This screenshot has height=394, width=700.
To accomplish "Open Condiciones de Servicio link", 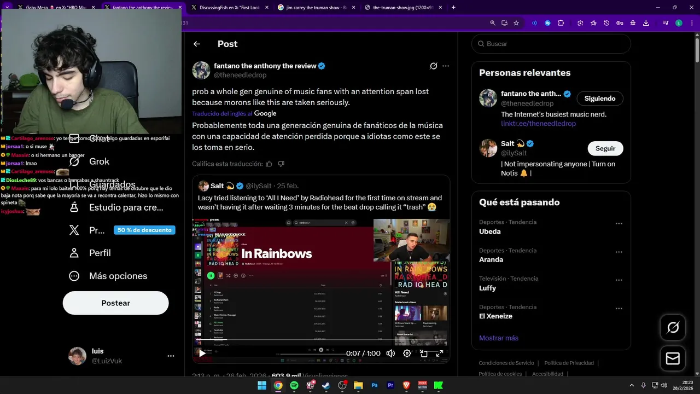I will pos(506,363).
